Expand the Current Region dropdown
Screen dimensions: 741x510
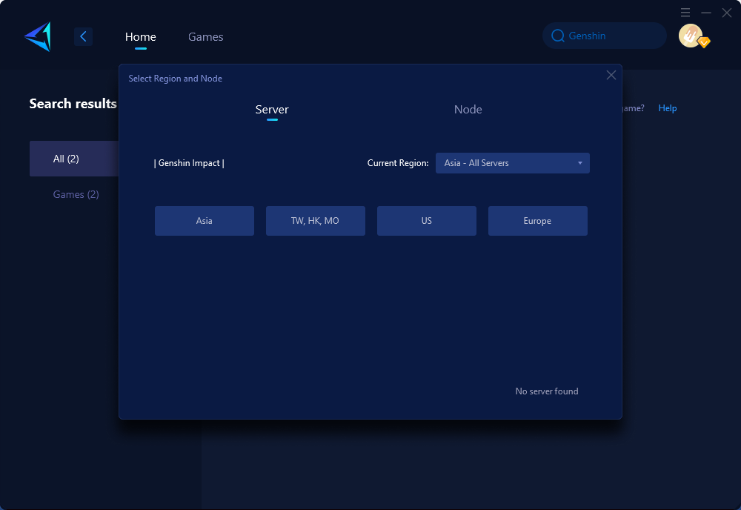(x=512, y=163)
